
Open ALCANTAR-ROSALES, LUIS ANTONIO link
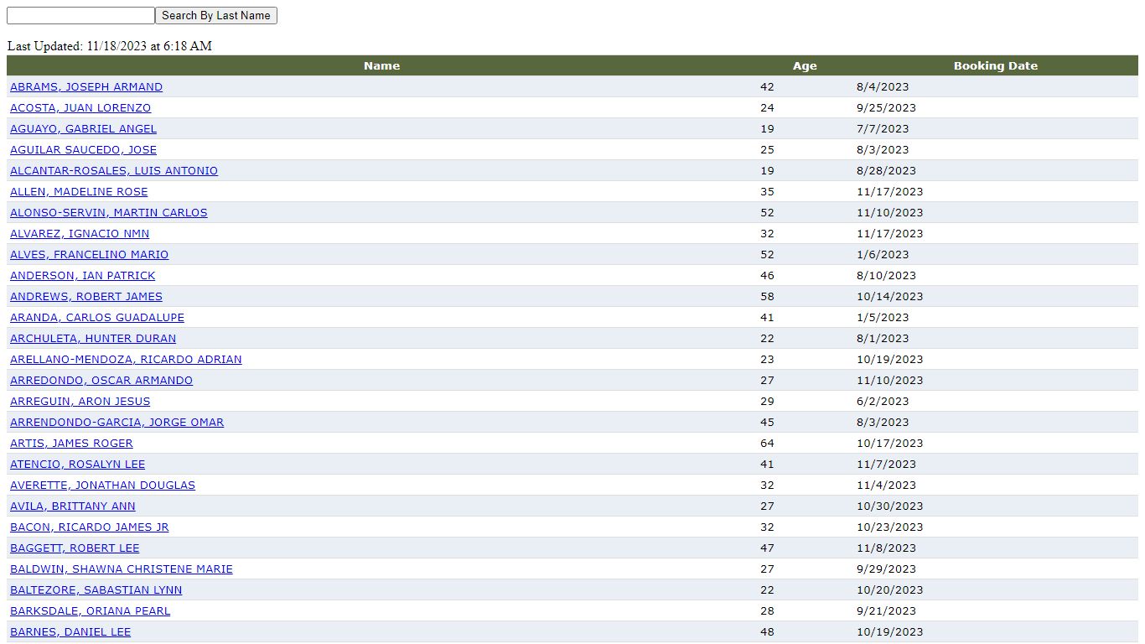pos(114,171)
